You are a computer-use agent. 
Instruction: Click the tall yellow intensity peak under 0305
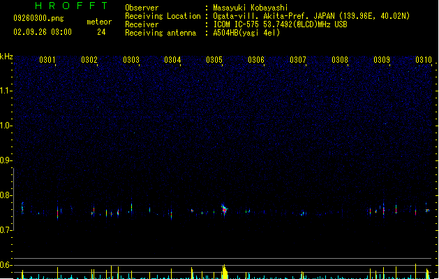click(225, 272)
